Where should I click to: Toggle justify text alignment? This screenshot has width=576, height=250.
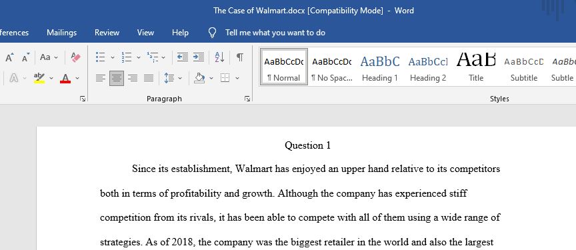149,78
